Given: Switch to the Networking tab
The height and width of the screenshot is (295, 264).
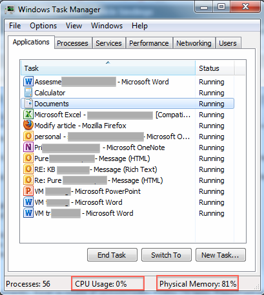Looking at the screenshot, I should pos(194,43).
